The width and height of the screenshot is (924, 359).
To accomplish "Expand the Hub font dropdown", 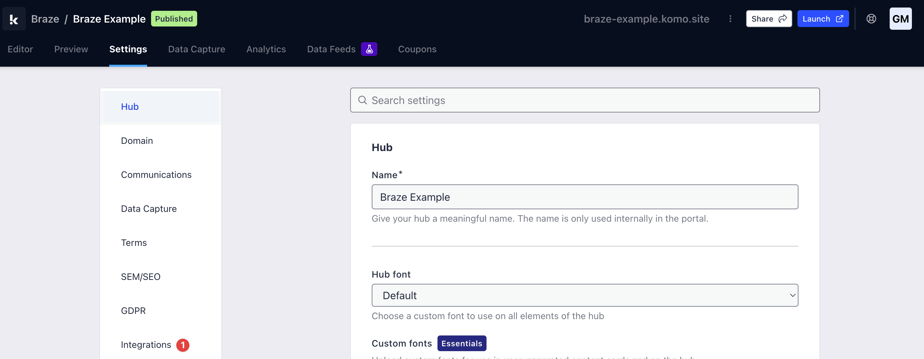I will pos(584,295).
